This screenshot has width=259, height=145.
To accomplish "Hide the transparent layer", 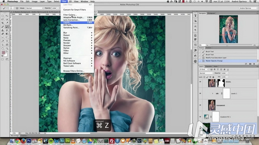I will click(200, 105).
